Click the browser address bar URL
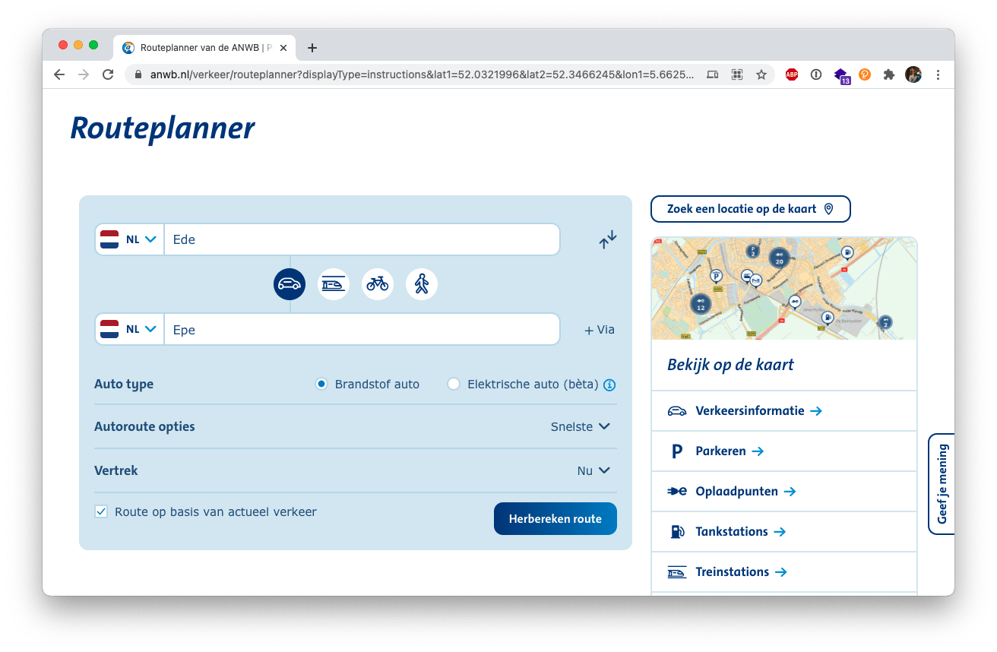The image size is (997, 652). pos(422,74)
